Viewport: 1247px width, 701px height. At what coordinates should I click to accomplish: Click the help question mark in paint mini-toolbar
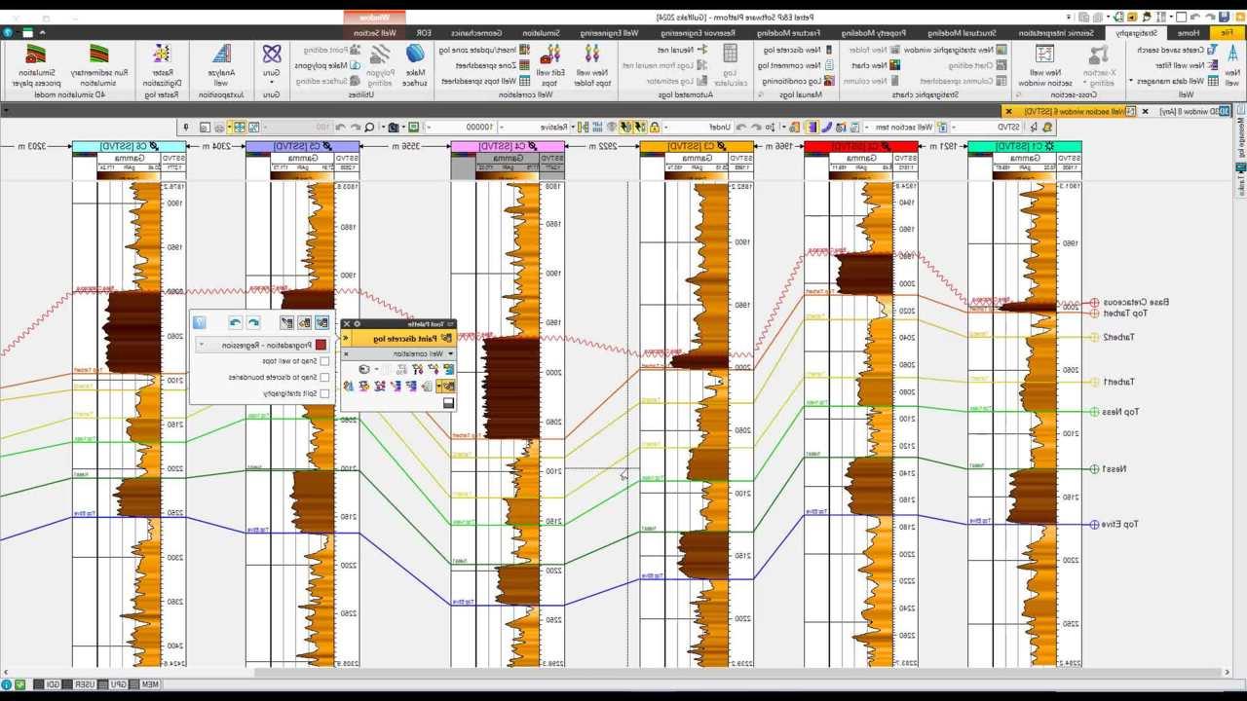pos(200,322)
